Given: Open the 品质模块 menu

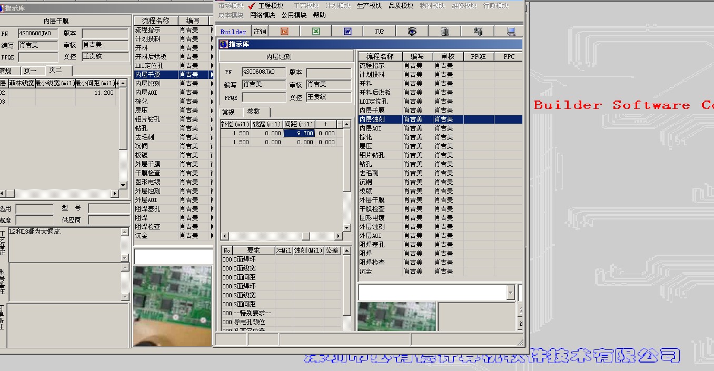Looking at the screenshot, I should click(401, 6).
